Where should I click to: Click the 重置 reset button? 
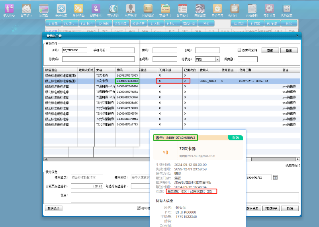[x=289, y=50]
